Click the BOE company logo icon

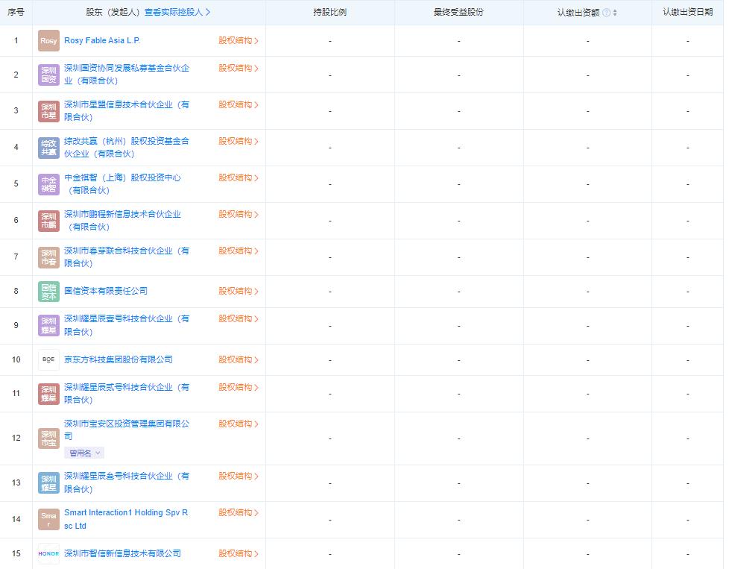48,360
